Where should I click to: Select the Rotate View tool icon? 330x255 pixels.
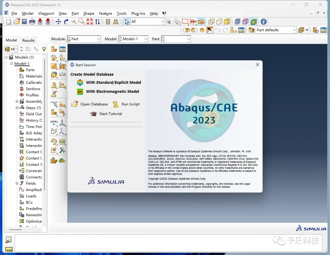point(66,22)
